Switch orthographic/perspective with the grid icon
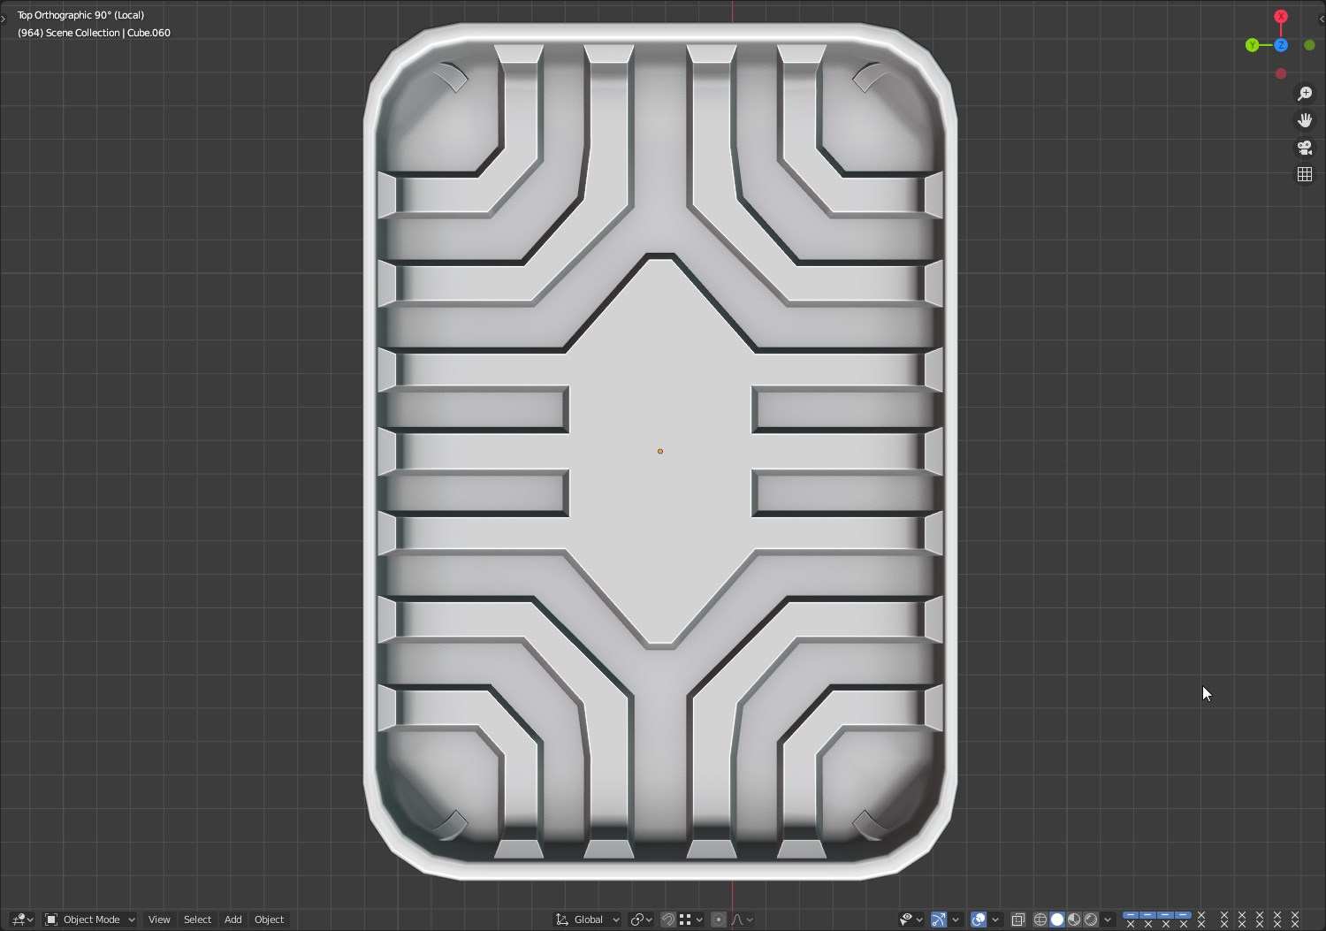Image resolution: width=1326 pixels, height=931 pixels. (1305, 174)
